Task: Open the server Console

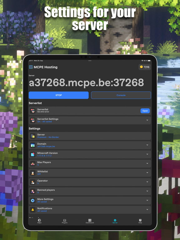Action: tap(121, 95)
